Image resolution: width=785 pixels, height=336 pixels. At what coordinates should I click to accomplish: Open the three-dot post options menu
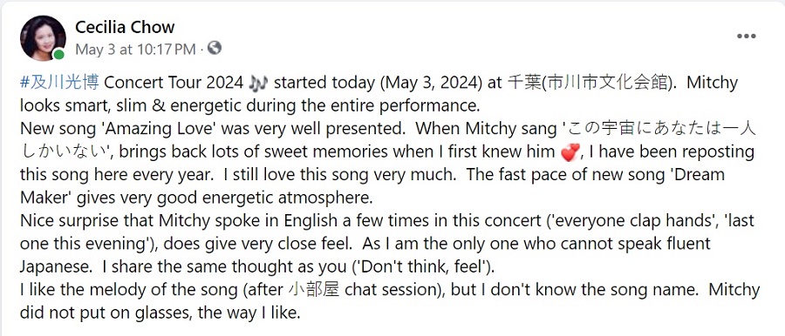click(746, 36)
